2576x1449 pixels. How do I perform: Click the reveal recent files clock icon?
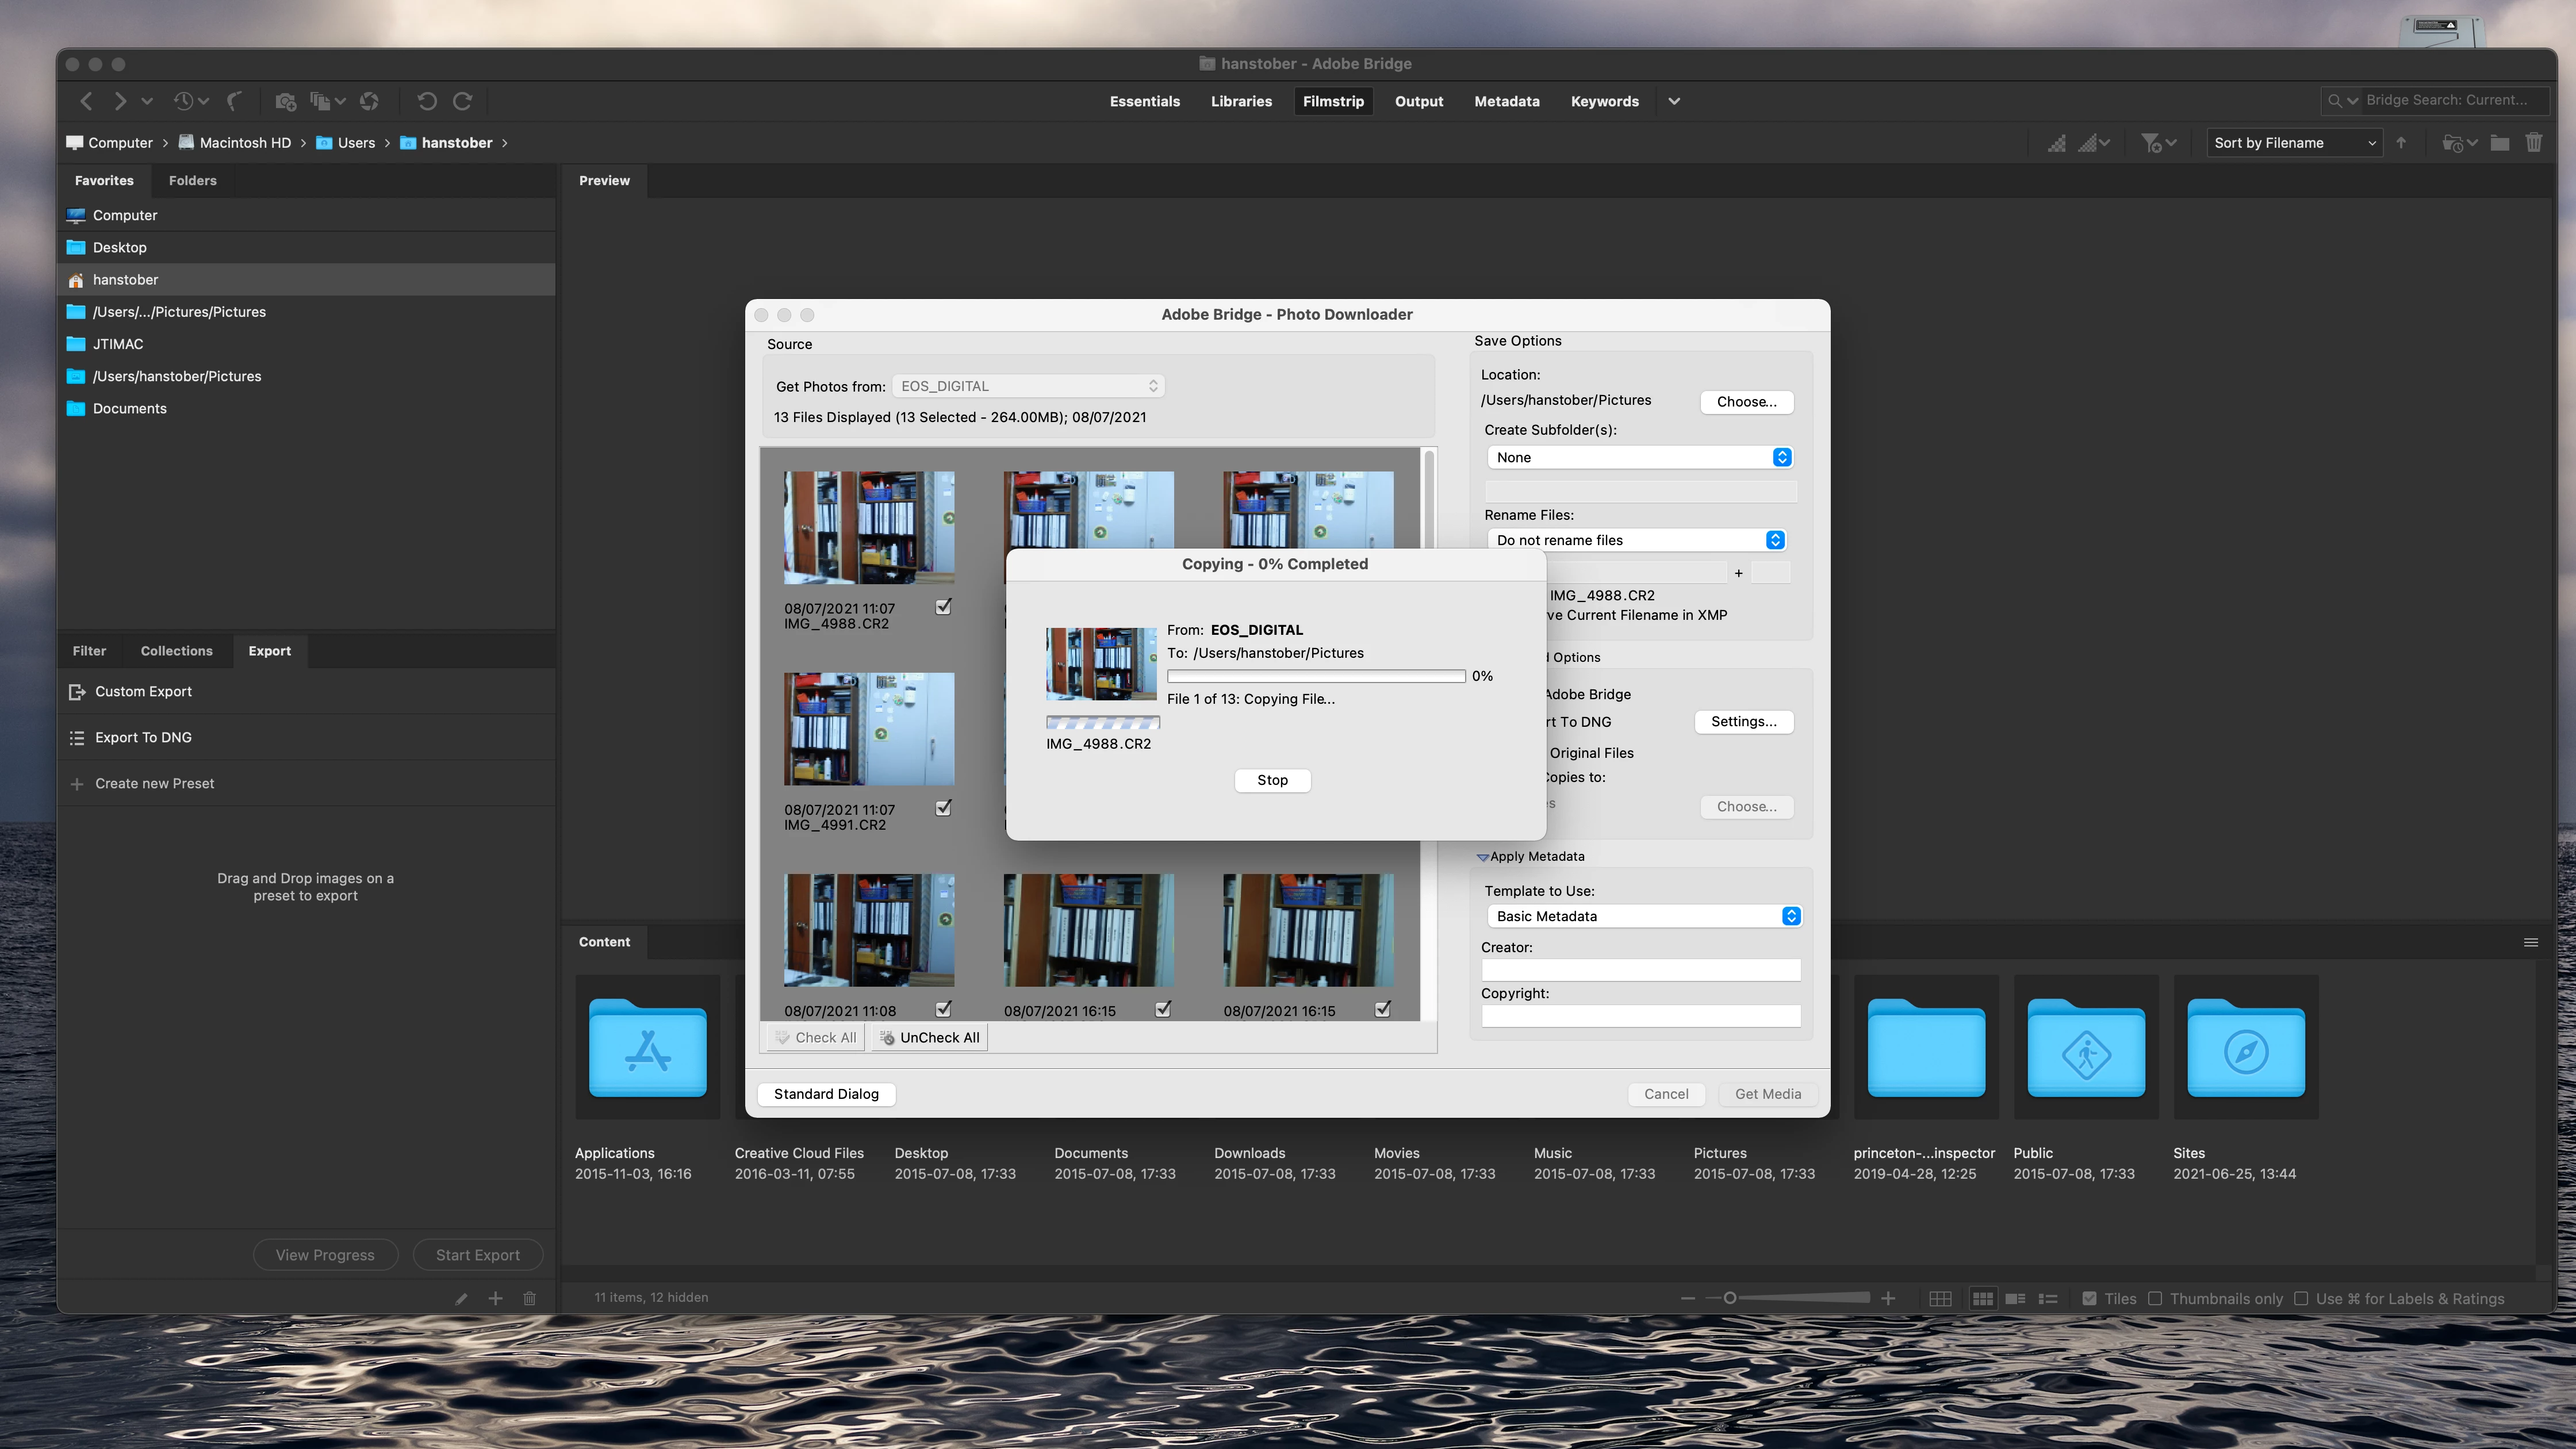click(184, 101)
